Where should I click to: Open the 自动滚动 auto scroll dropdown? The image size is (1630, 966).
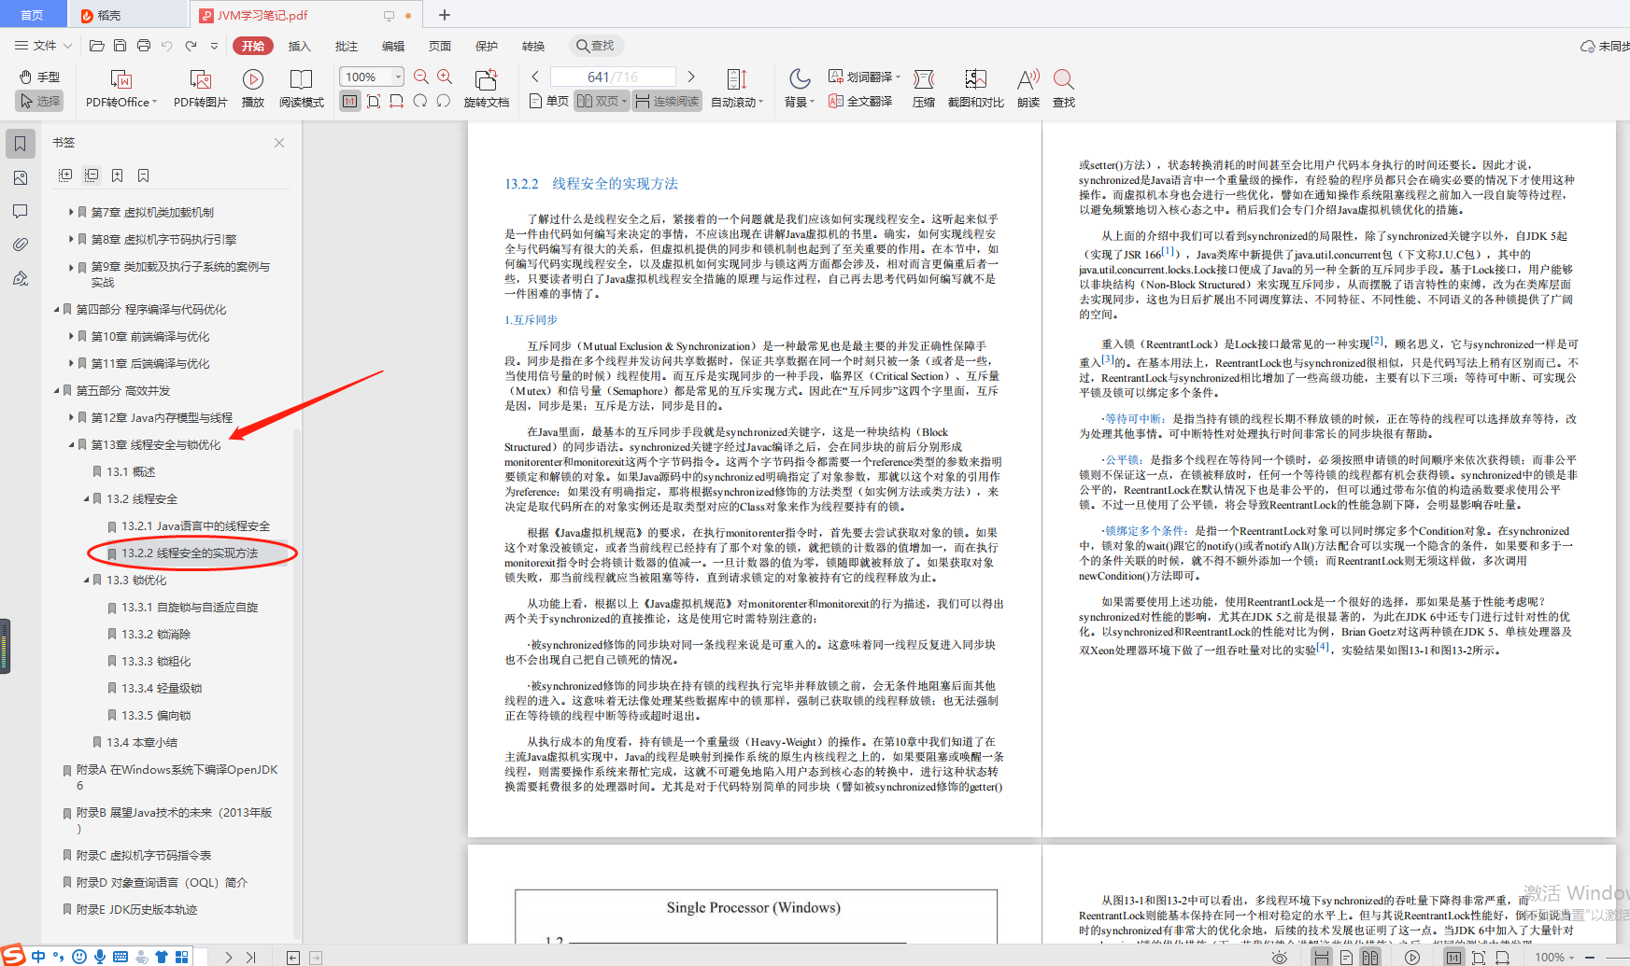click(x=737, y=89)
